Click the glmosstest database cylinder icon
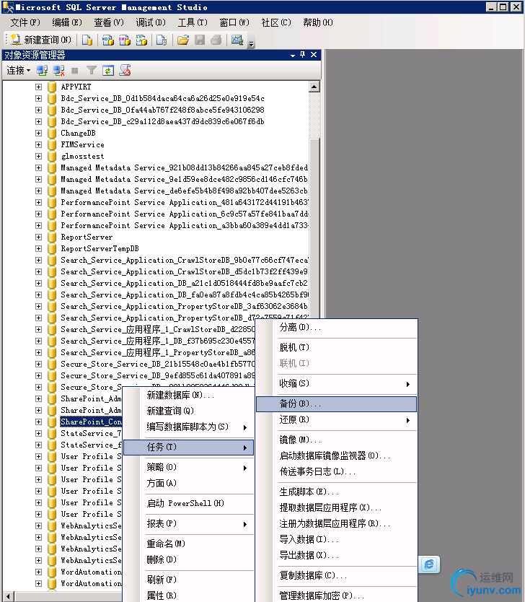 tap(52, 156)
